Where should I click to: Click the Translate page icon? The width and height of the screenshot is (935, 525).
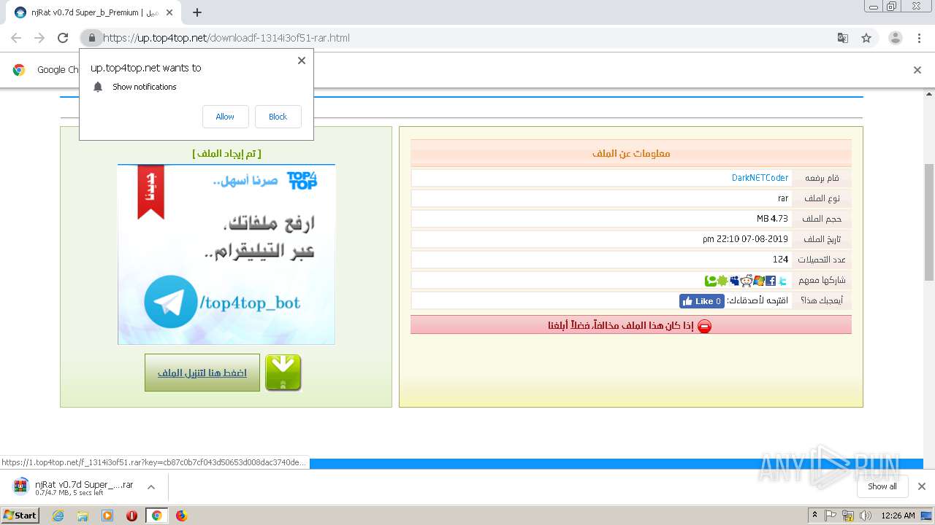pos(842,38)
